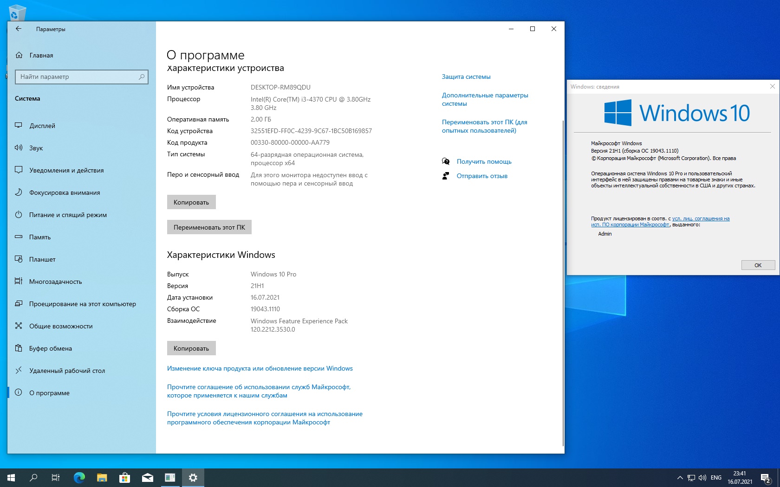
Task: Click processor value Intel(R) Core(TM) i3-4370
Action: [x=311, y=103]
